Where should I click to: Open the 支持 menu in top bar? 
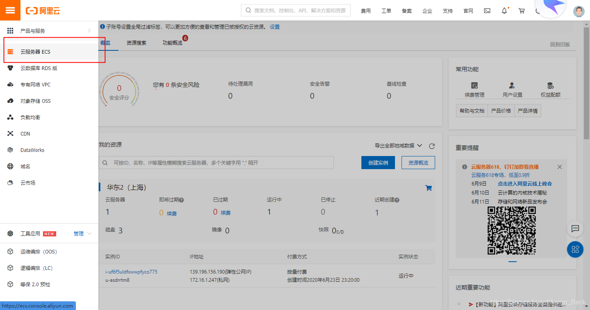coord(448,11)
